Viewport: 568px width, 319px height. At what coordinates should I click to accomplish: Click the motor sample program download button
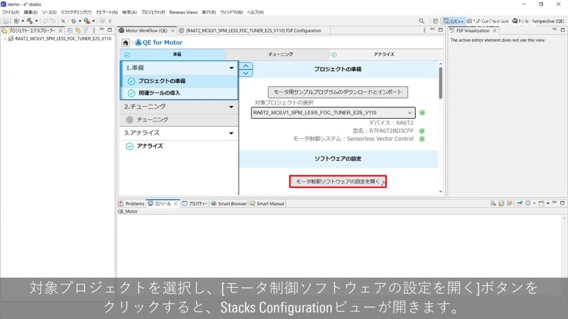tap(338, 92)
